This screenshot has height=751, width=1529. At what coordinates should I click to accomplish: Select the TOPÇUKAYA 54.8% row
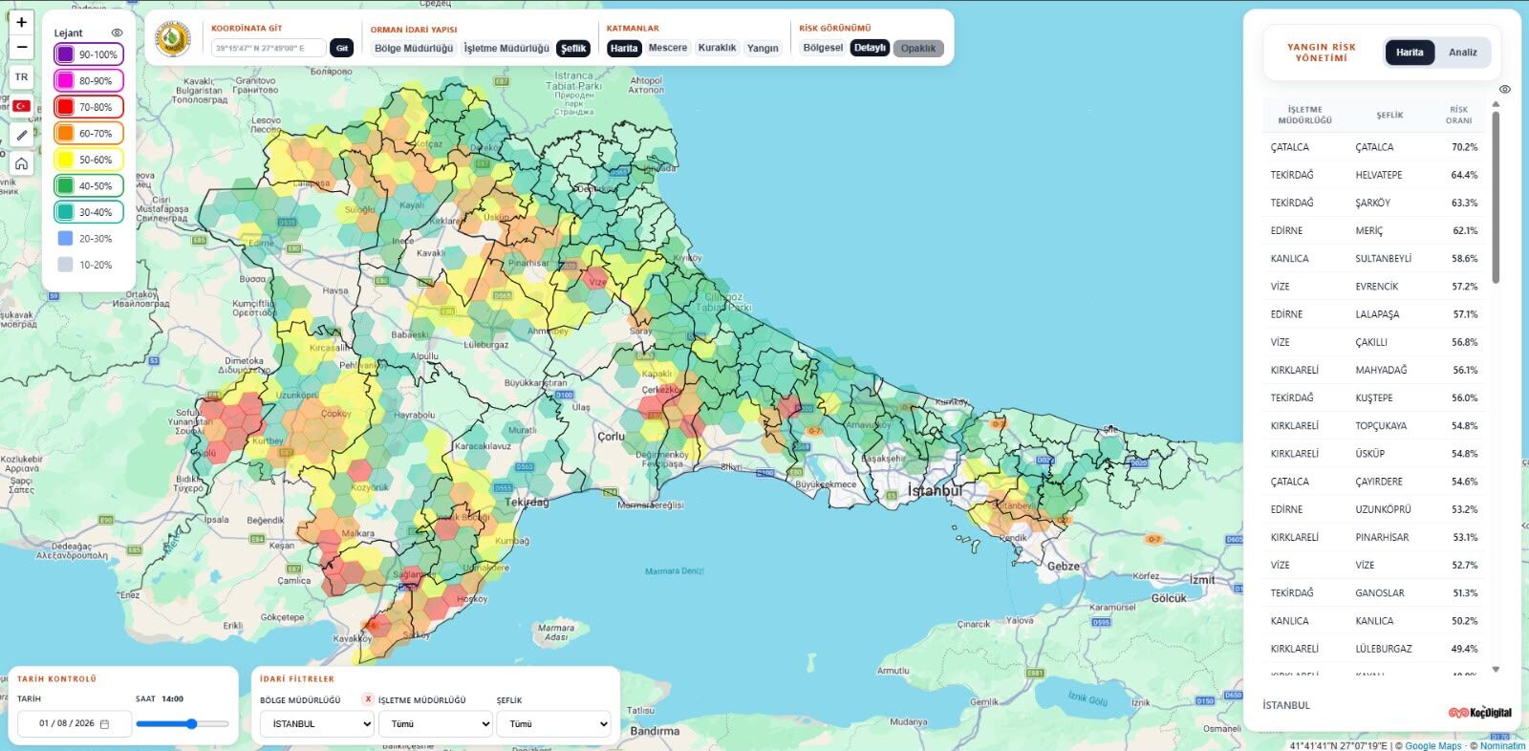(1374, 425)
